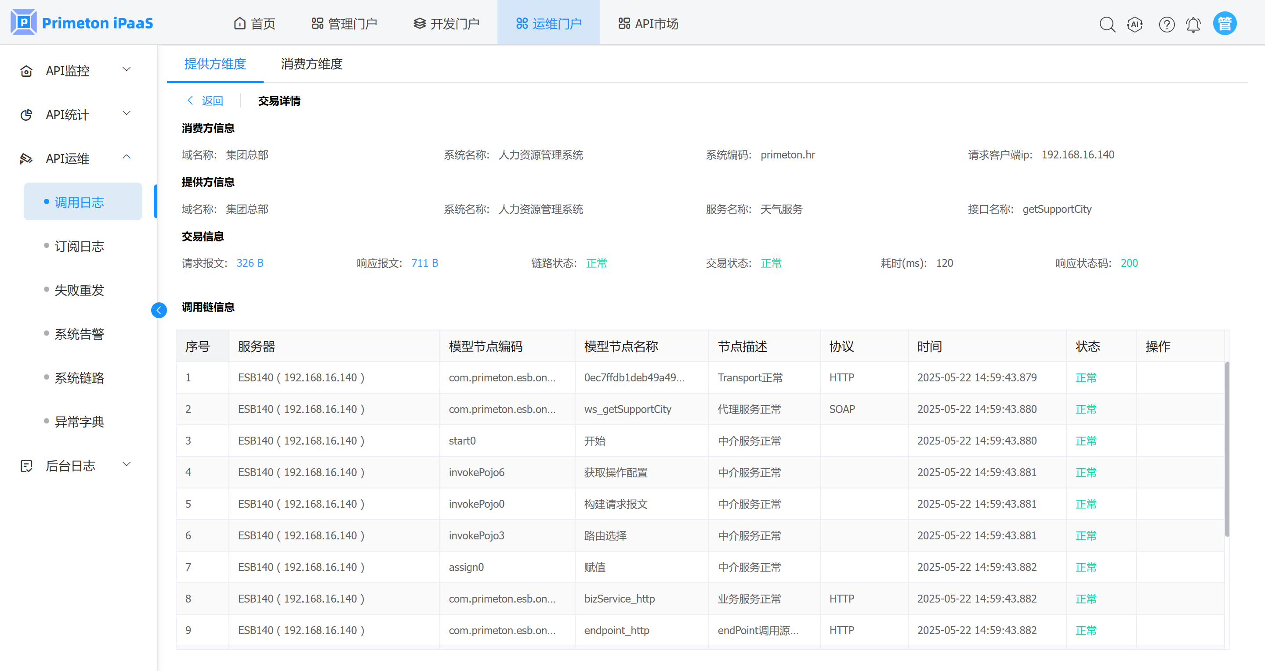Switch to the 消费方维度 tab

click(312, 64)
